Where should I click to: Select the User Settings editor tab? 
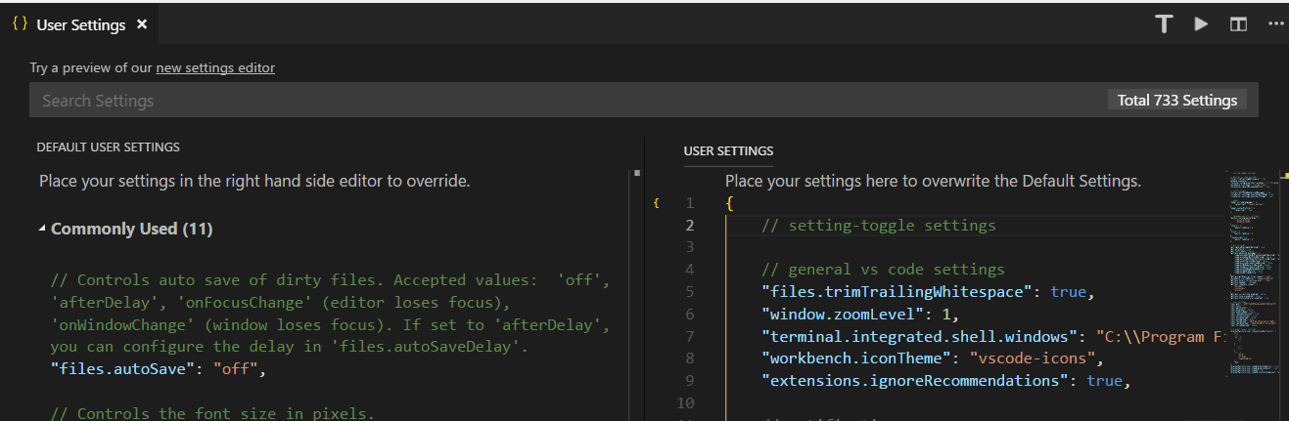[x=80, y=24]
